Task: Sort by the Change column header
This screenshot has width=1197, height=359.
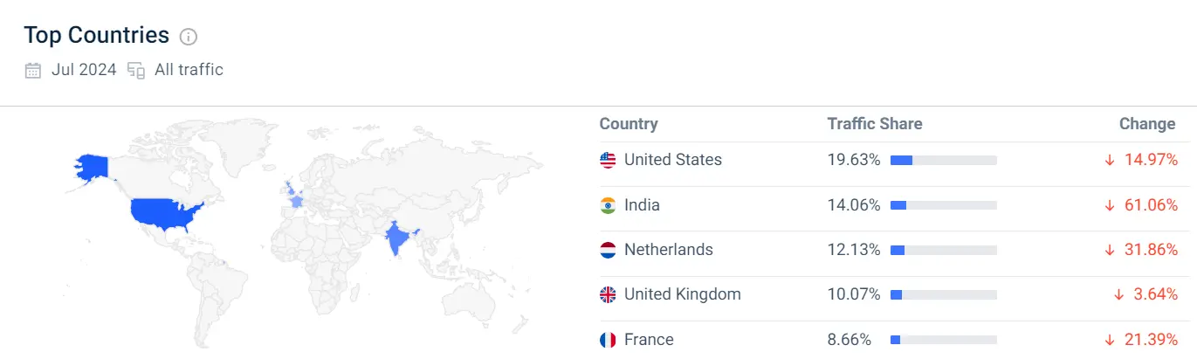Action: coord(1146,124)
